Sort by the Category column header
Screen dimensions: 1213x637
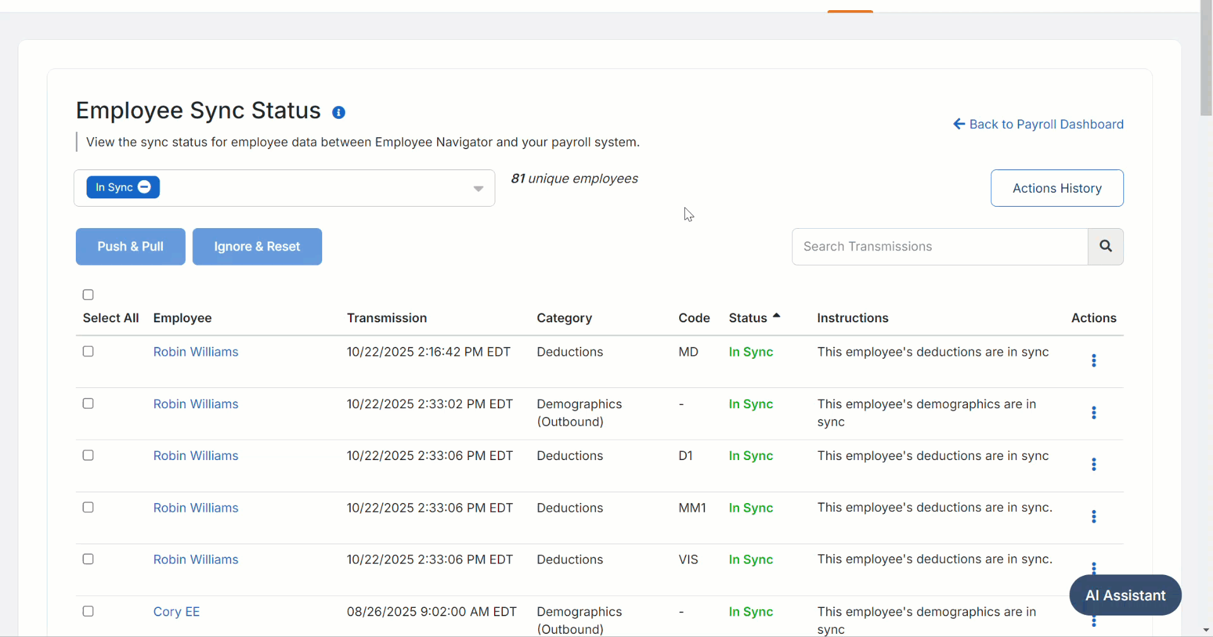[x=564, y=318]
